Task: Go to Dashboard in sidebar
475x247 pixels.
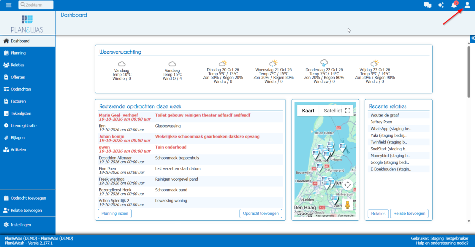Action: pos(28,41)
